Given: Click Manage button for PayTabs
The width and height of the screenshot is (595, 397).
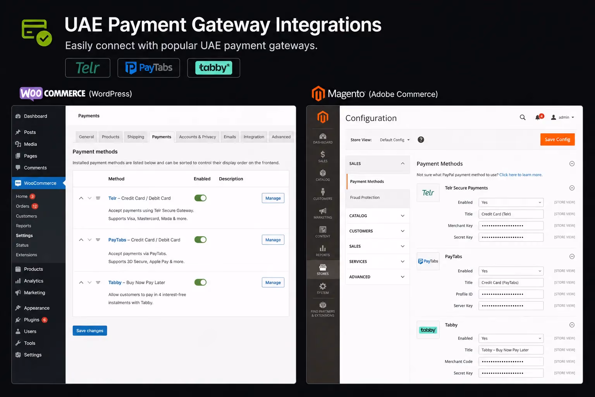Looking at the screenshot, I should (273, 240).
